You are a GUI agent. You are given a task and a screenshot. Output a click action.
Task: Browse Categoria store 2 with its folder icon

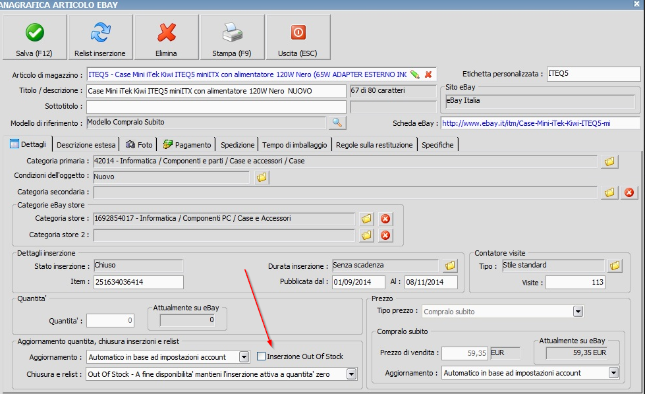pos(366,235)
